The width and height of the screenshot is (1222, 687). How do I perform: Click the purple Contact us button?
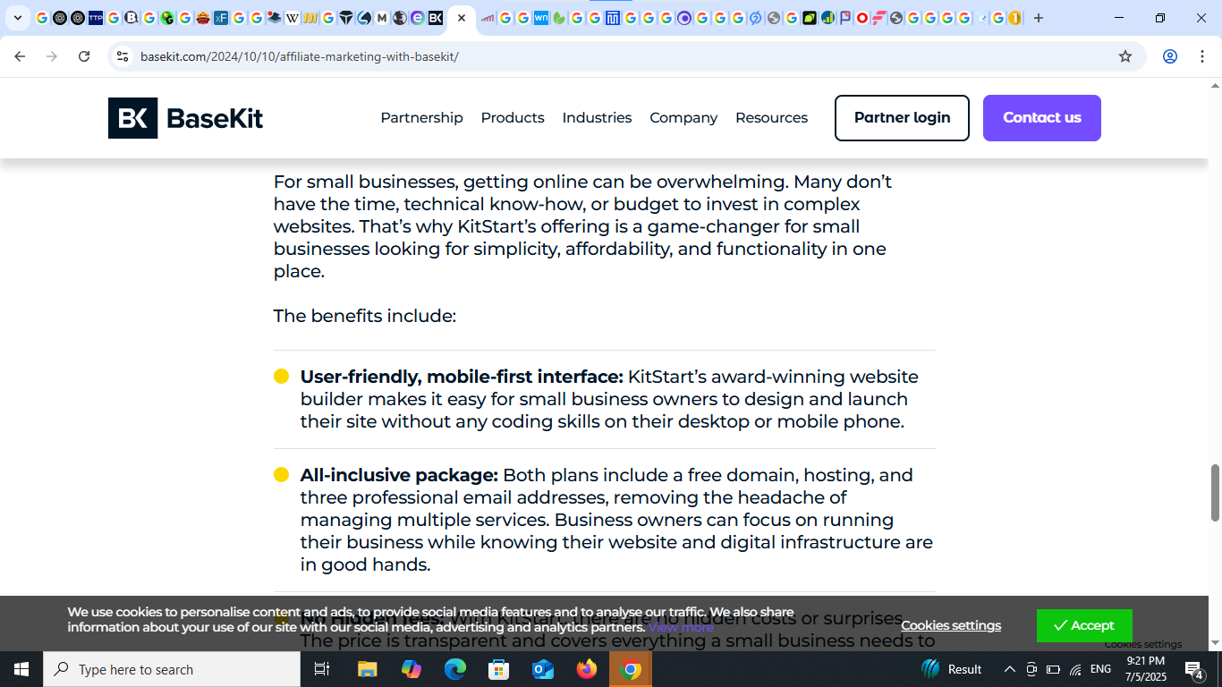coord(1042,118)
